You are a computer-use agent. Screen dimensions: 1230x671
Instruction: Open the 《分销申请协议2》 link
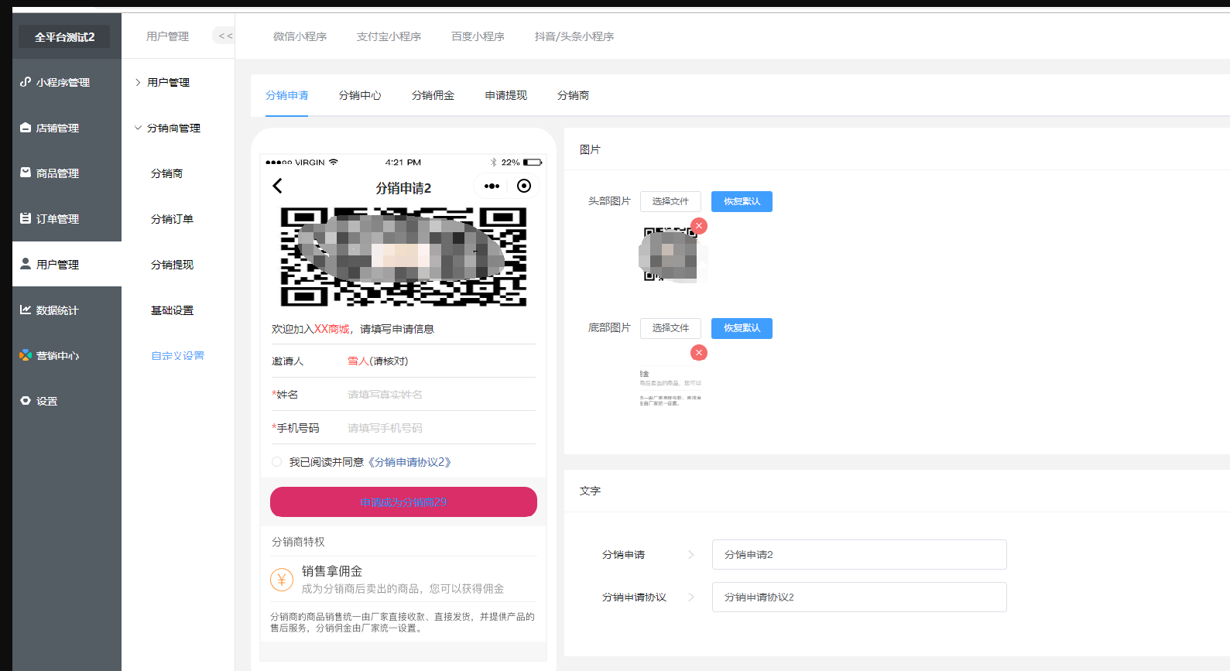coord(409,462)
